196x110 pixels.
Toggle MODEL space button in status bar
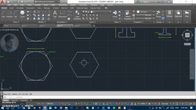click(x=50, y=104)
